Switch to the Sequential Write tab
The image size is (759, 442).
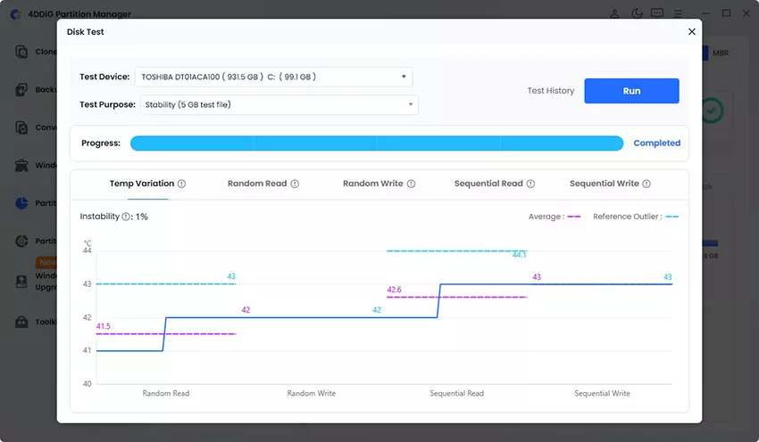[605, 184]
